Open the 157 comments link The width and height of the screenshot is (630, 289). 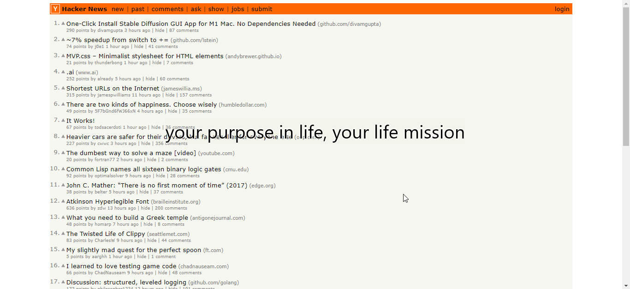196,95
